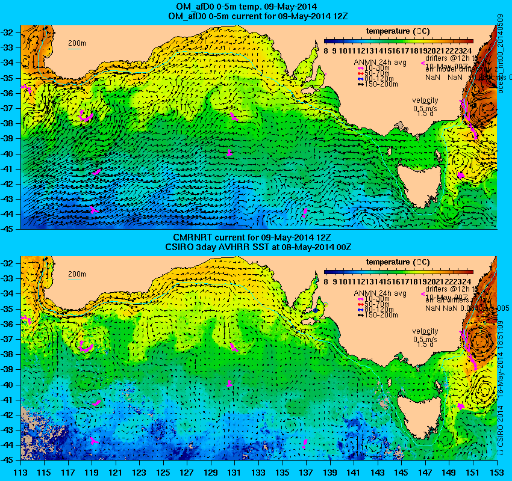Click the '200m' label in CMRNRT panel
The height and width of the screenshot is (481, 512).
pyautogui.click(x=77, y=274)
